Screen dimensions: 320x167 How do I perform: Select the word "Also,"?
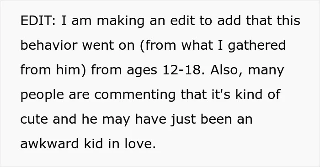click(x=226, y=70)
